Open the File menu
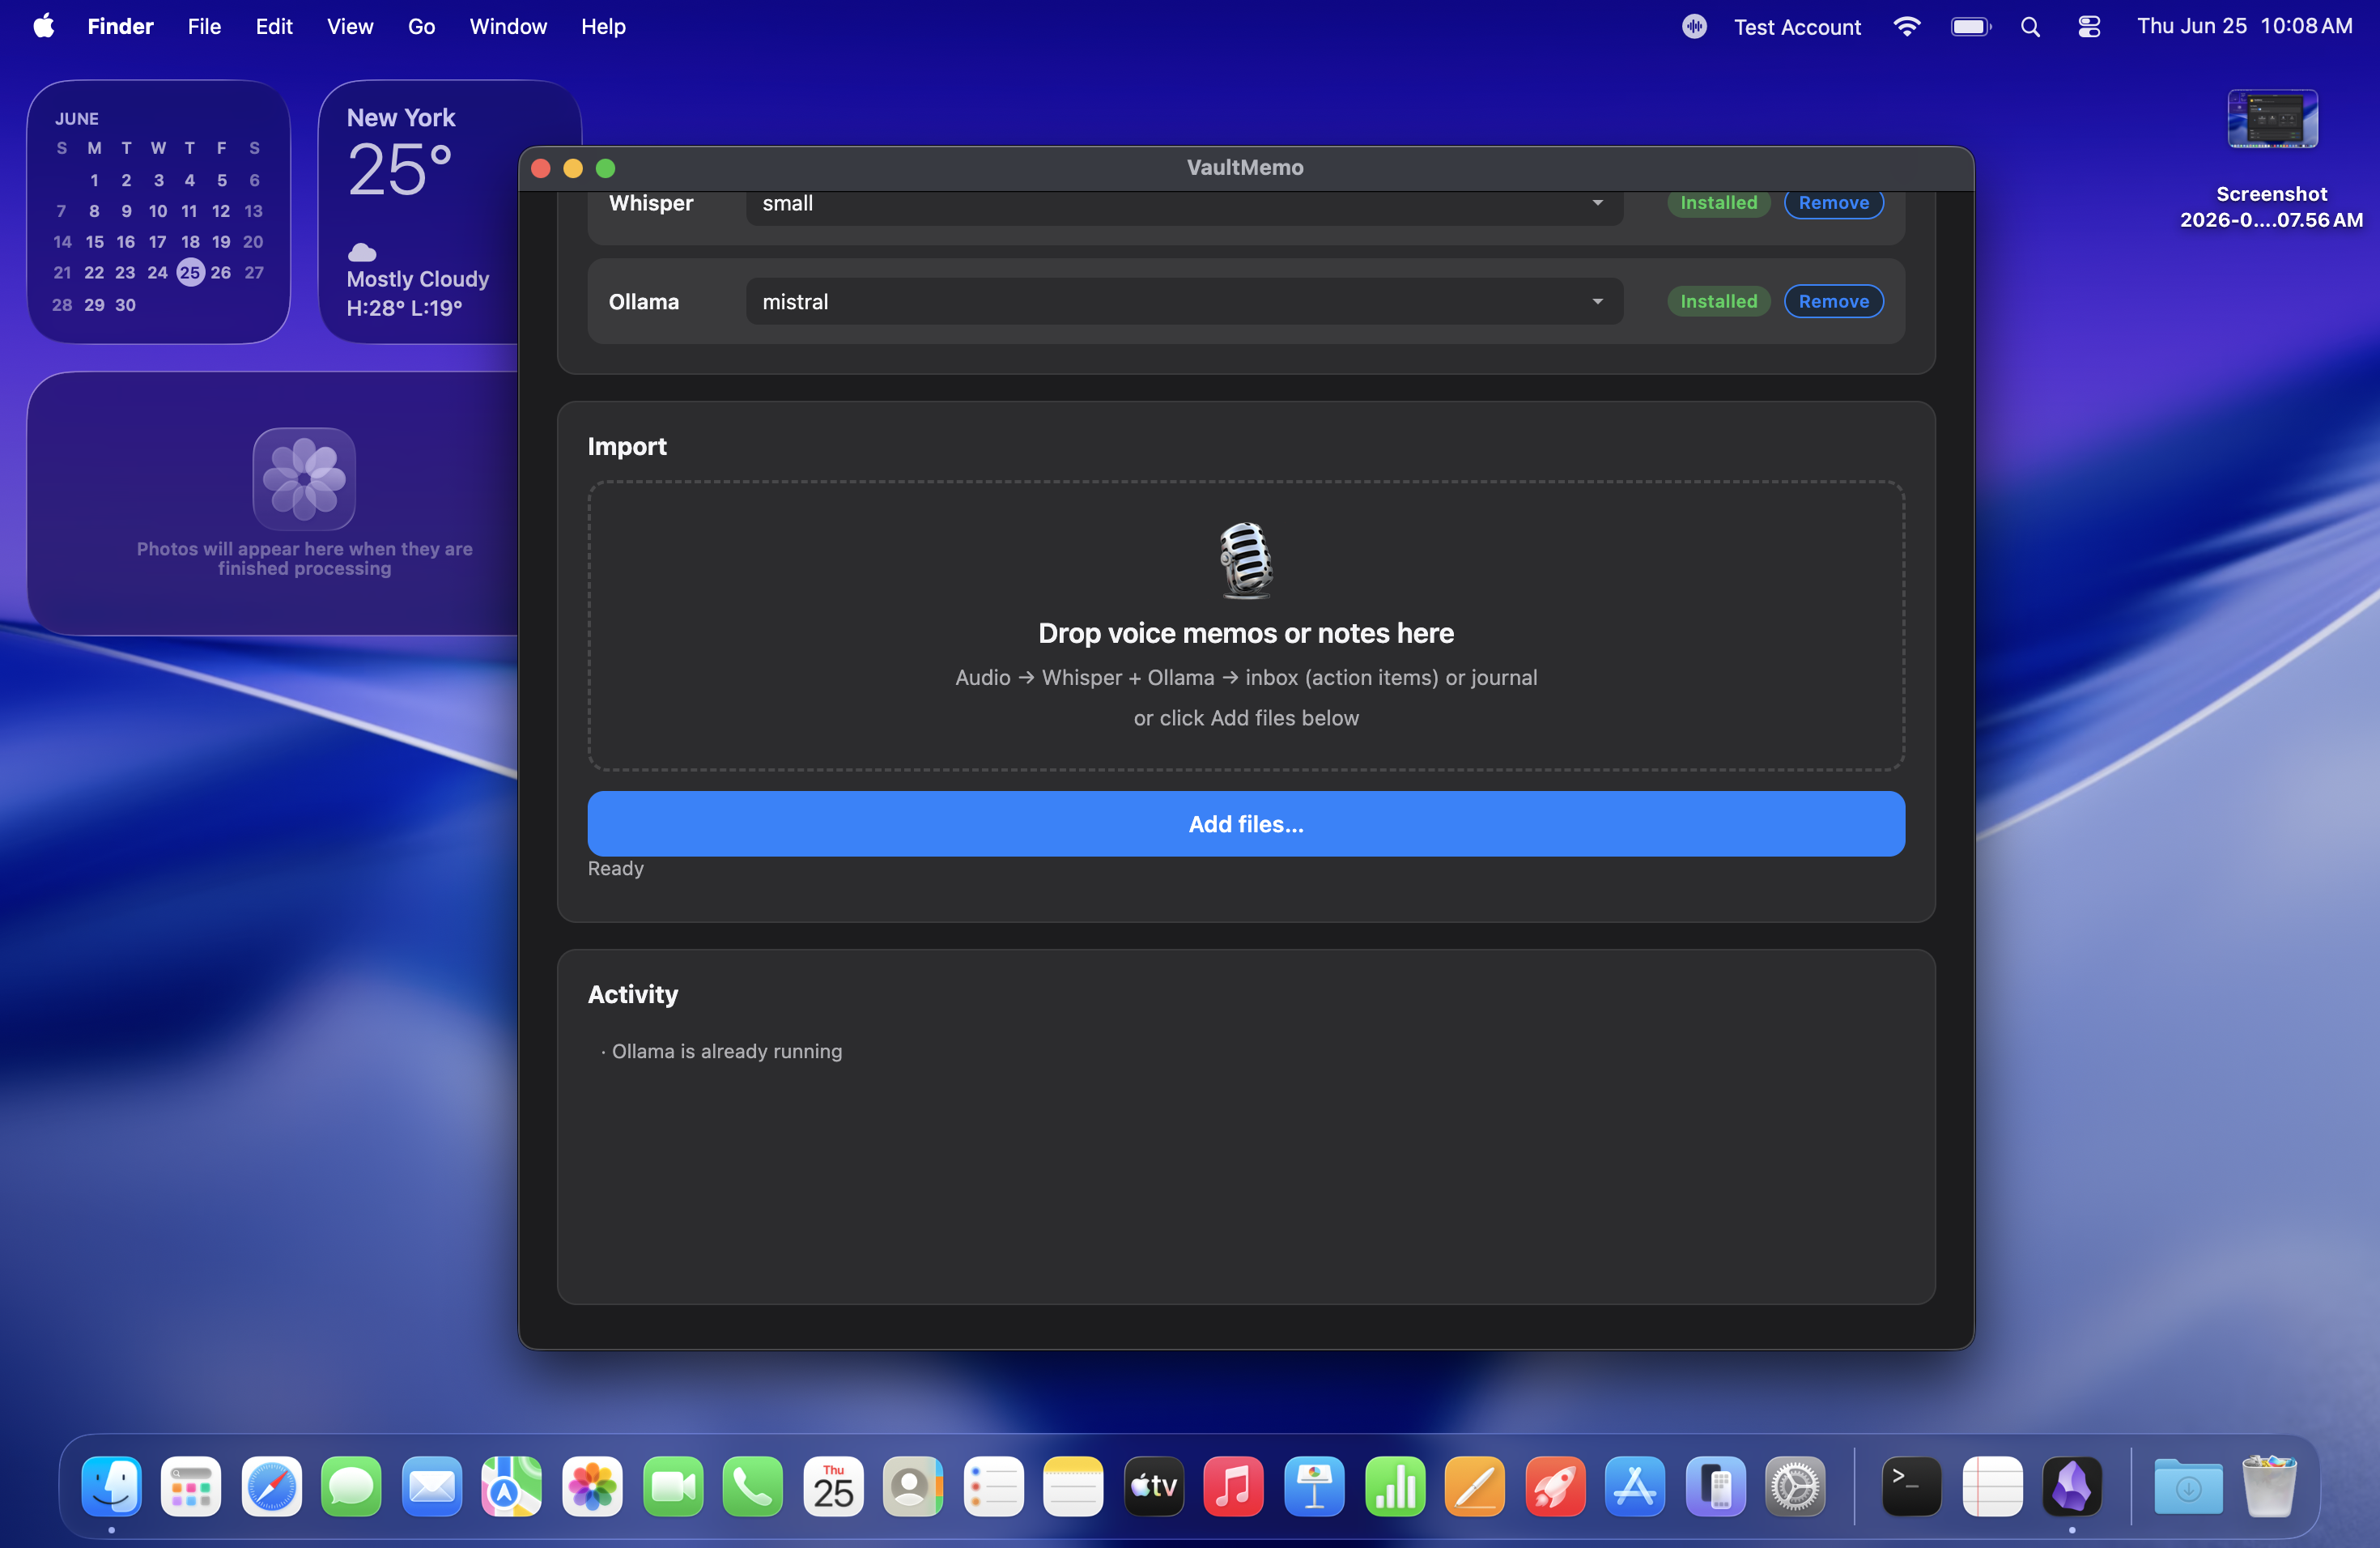The image size is (2380, 1548). (204, 27)
